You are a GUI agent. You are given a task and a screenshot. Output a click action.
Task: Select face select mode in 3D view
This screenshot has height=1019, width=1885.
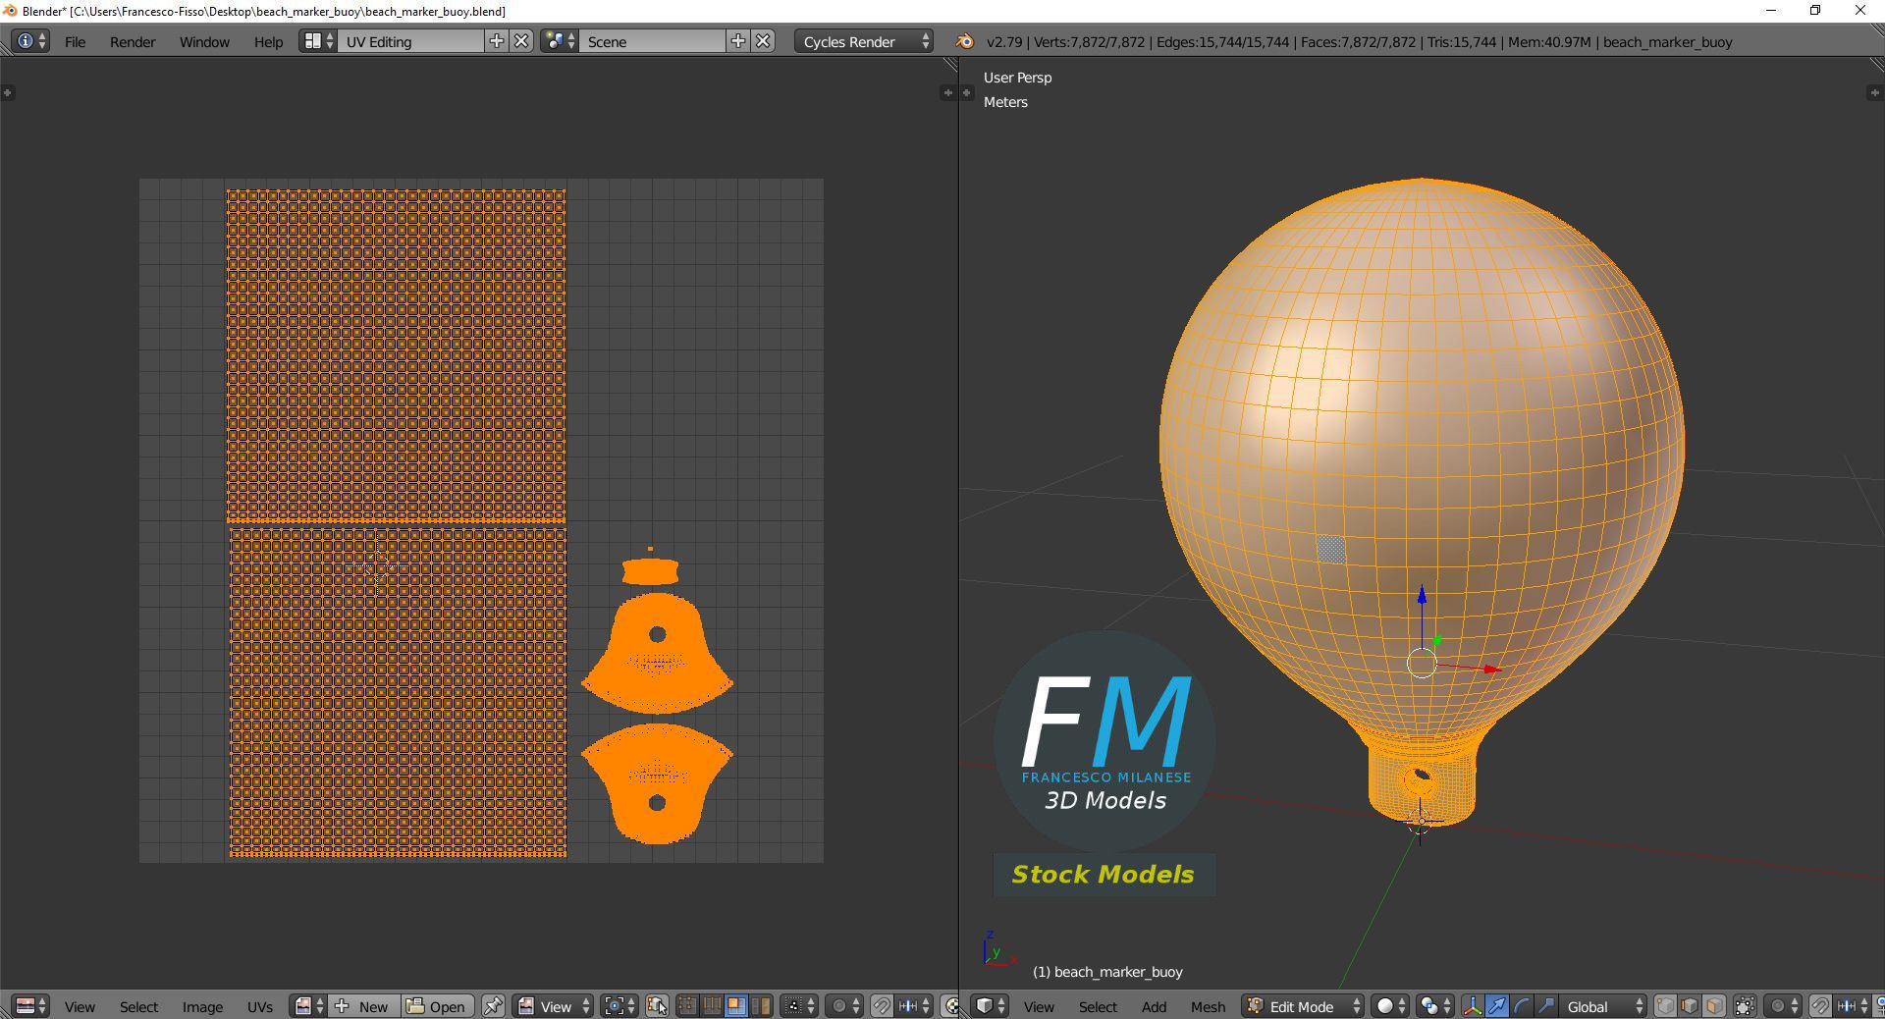coord(1714,1006)
